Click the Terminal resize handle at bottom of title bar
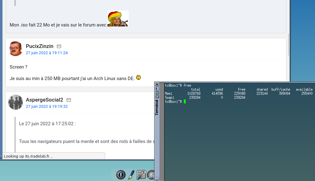315x181 pixels. tap(157, 179)
